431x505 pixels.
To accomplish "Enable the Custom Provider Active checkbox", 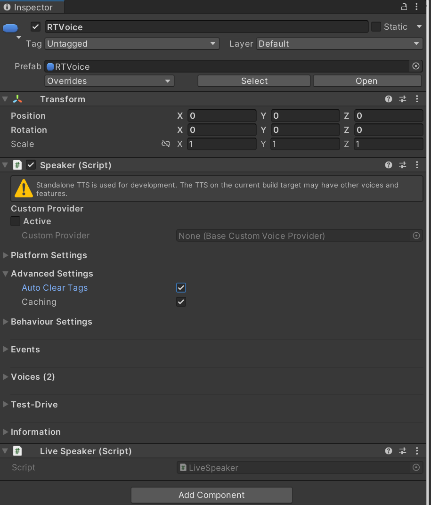I will [x=16, y=221].
